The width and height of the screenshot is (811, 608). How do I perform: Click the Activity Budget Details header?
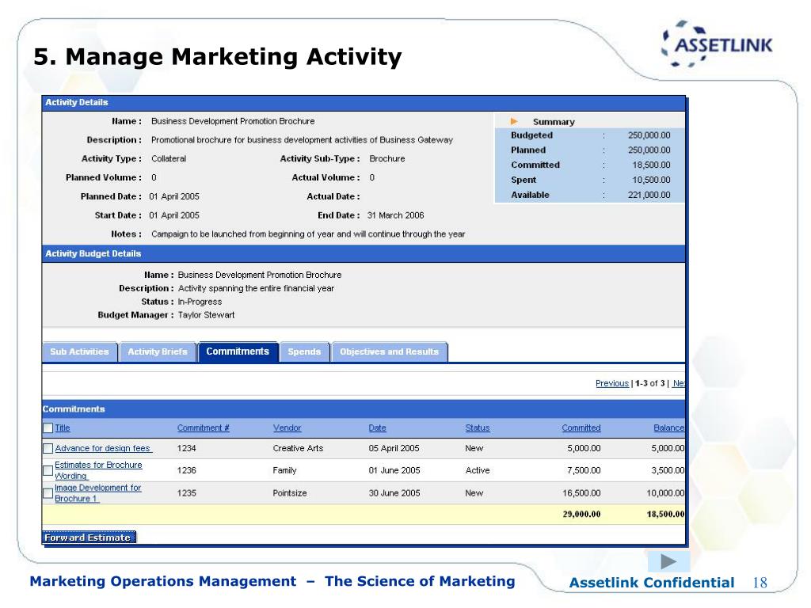tap(364, 254)
